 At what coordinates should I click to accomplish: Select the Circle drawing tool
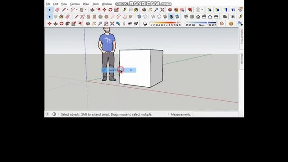click(100, 17)
